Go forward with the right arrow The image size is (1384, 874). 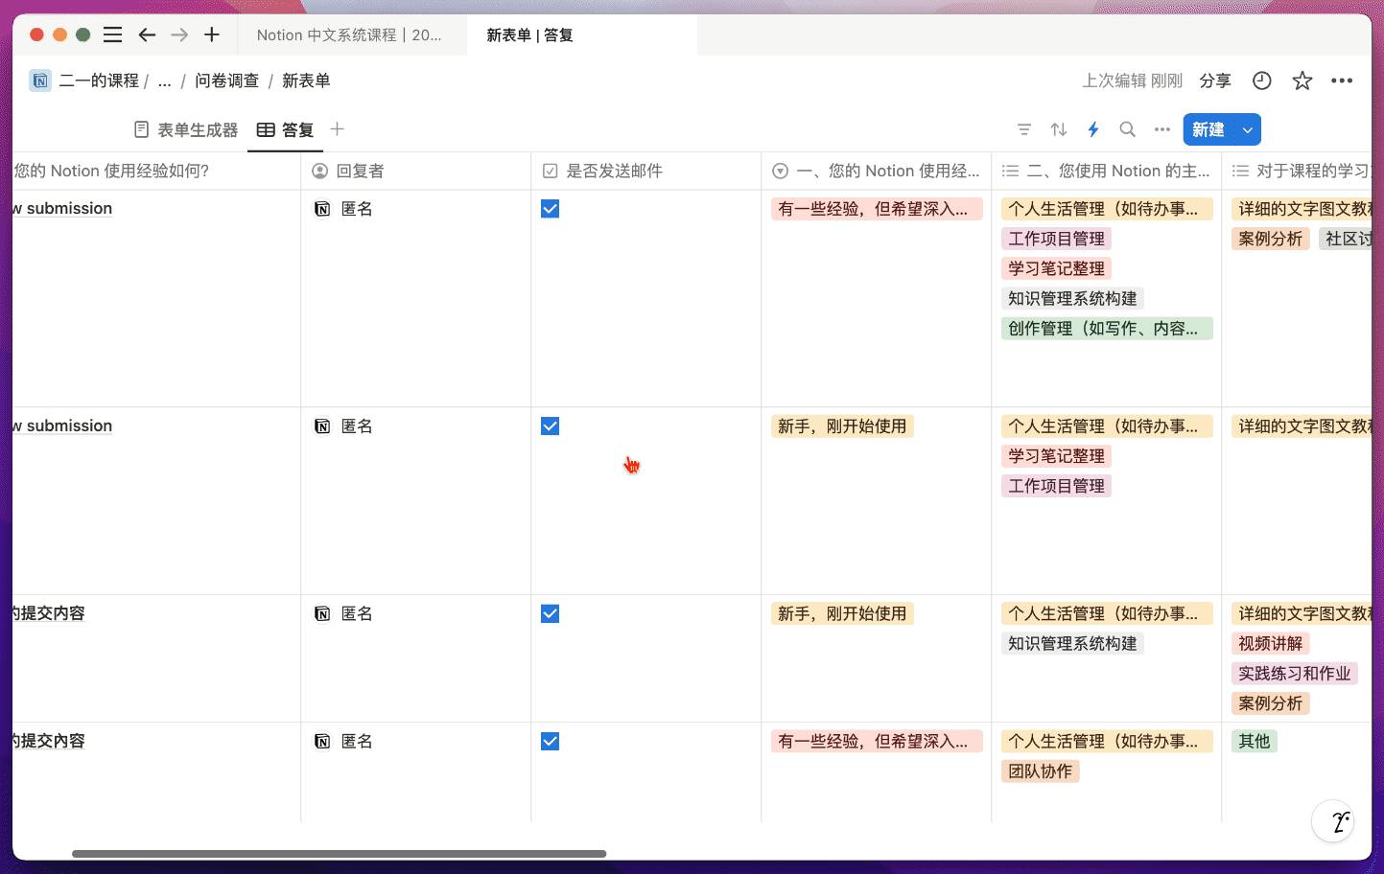pyautogui.click(x=179, y=34)
